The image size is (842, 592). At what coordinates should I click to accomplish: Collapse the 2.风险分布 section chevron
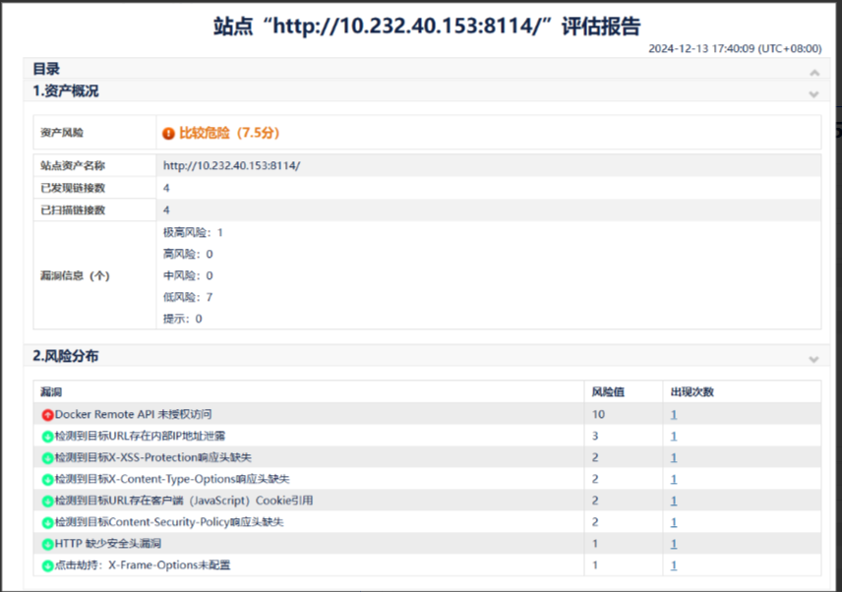813,360
